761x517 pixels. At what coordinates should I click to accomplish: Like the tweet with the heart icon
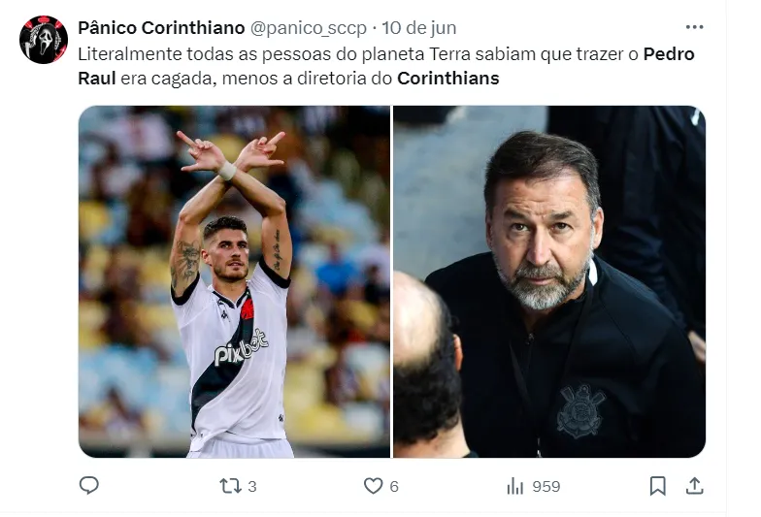point(373,486)
